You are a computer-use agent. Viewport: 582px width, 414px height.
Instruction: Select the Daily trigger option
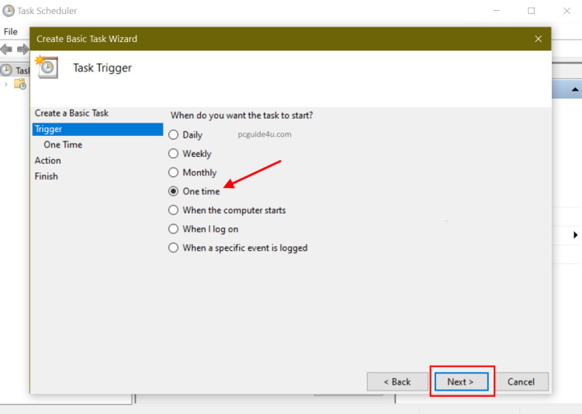click(x=174, y=135)
